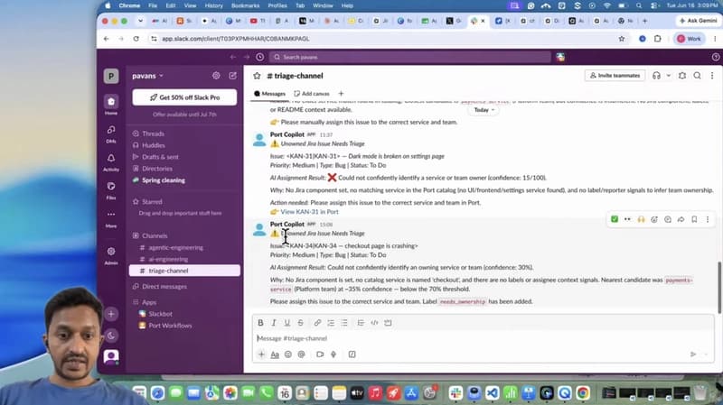
Task: Click the message list scrollbar thumb
Action: [718, 287]
